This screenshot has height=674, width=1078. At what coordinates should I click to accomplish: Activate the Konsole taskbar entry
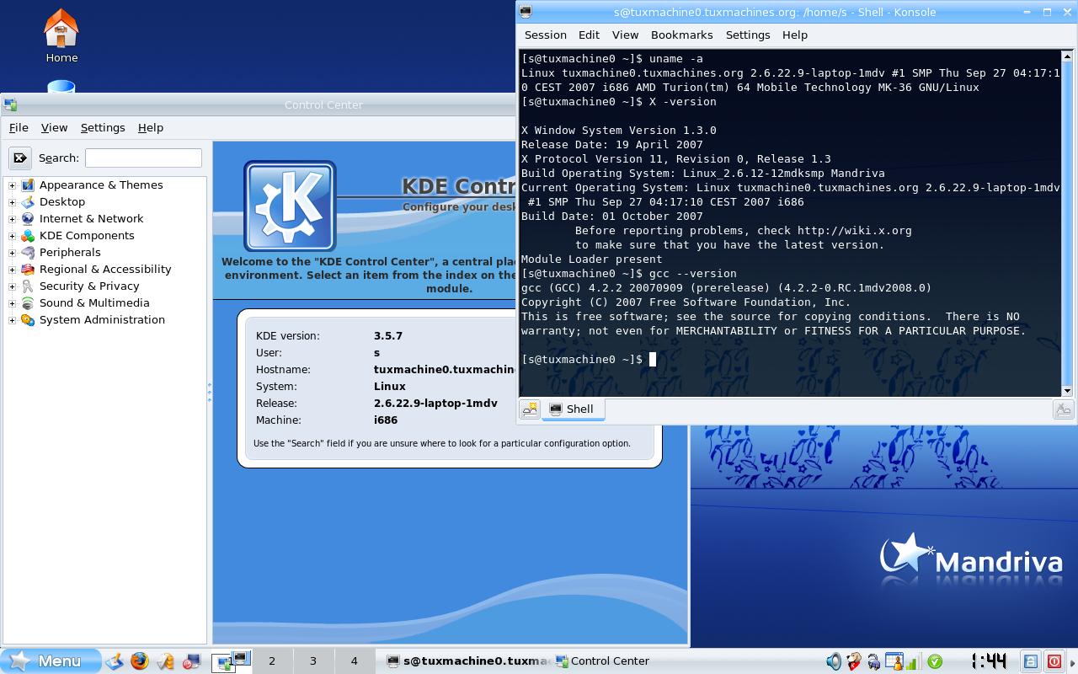[468, 661]
